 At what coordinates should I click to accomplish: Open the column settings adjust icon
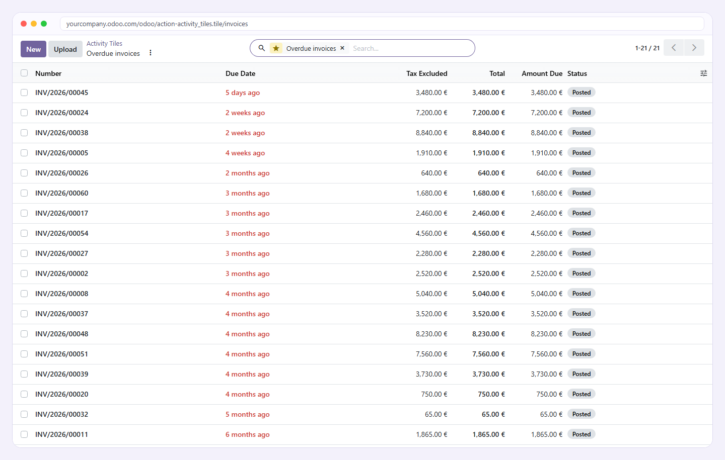point(704,73)
